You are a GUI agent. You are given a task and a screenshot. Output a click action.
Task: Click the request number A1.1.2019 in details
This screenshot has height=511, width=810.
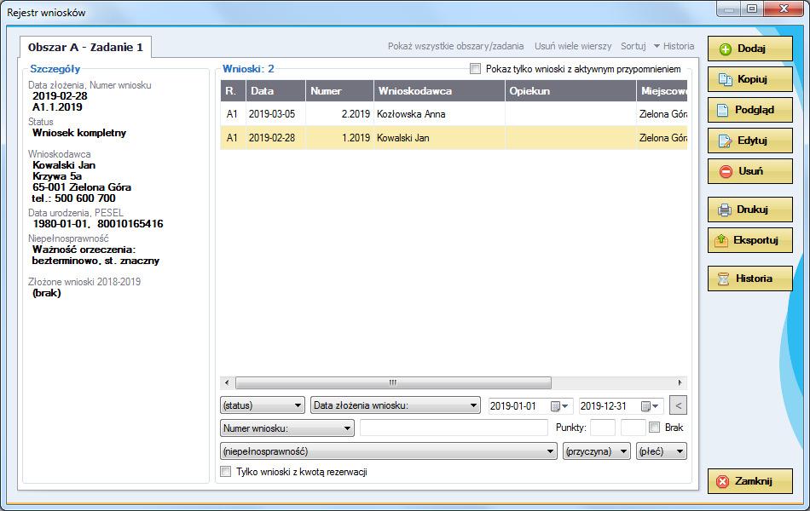click(57, 107)
